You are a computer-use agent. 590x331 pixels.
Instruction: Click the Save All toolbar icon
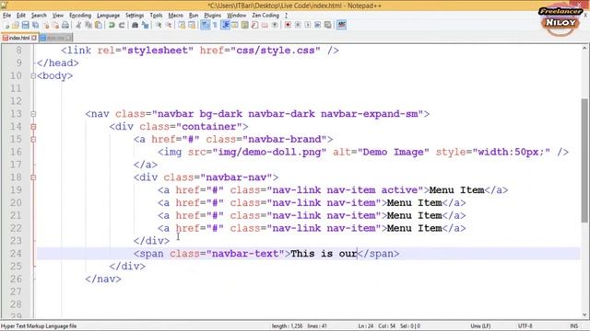pyautogui.click(x=35, y=25)
